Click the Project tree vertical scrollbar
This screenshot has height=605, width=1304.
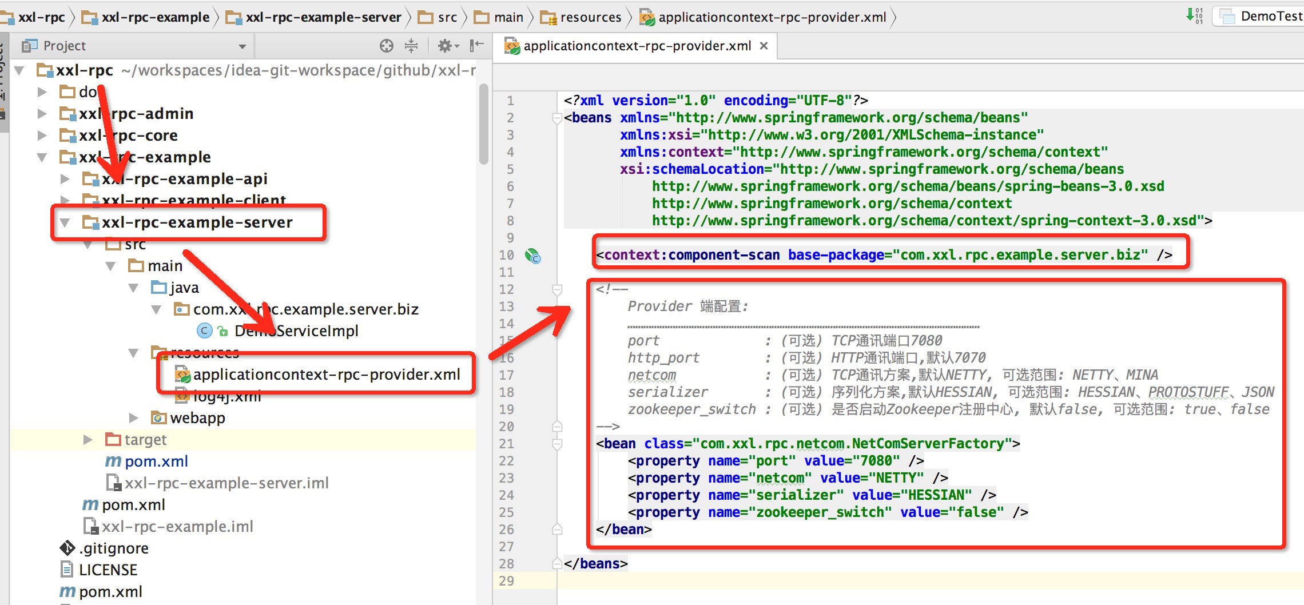(x=484, y=124)
